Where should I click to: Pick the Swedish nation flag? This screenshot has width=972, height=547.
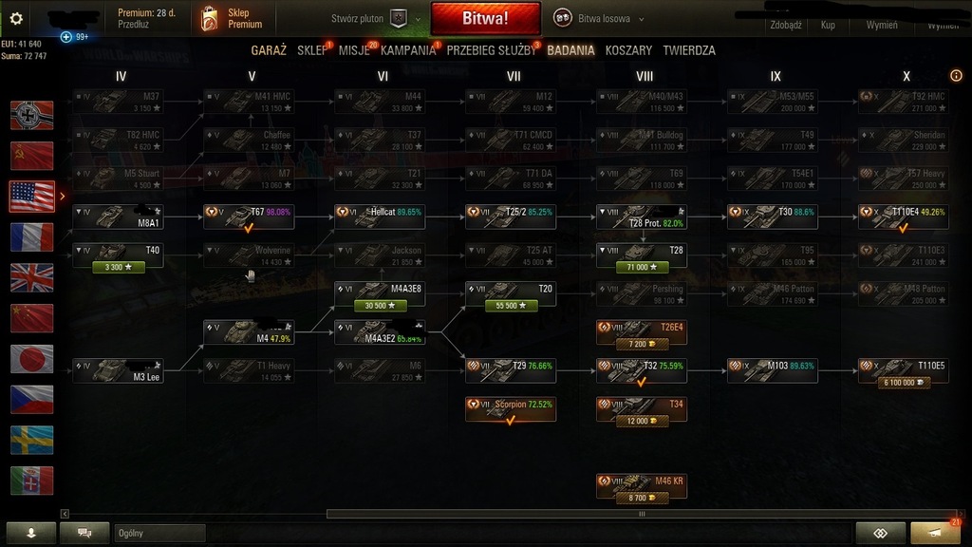click(x=31, y=441)
